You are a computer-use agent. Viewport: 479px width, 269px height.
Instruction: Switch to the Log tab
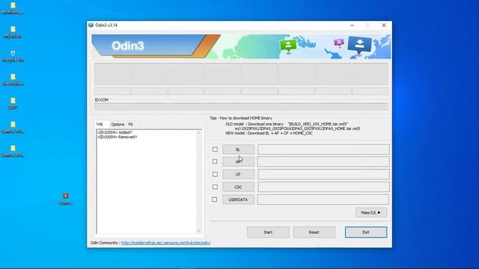point(100,124)
